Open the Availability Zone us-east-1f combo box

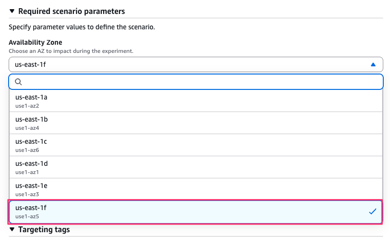pos(192,64)
